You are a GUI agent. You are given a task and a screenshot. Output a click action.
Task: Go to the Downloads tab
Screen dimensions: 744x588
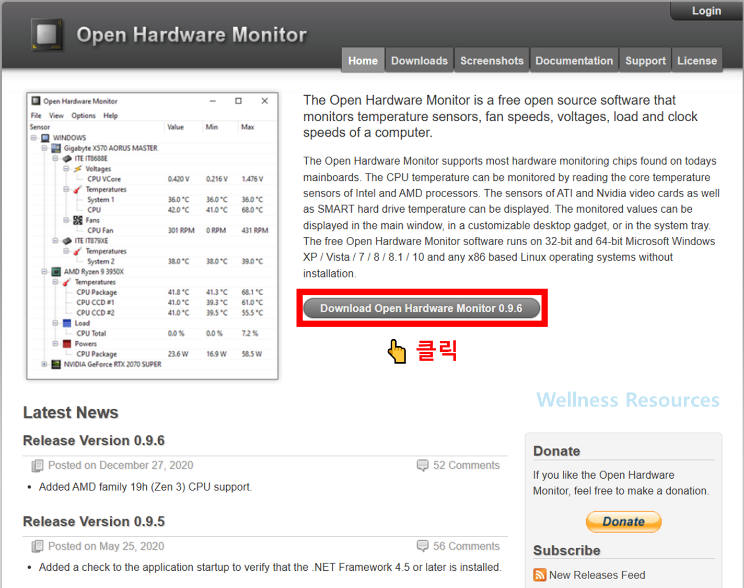click(x=420, y=61)
